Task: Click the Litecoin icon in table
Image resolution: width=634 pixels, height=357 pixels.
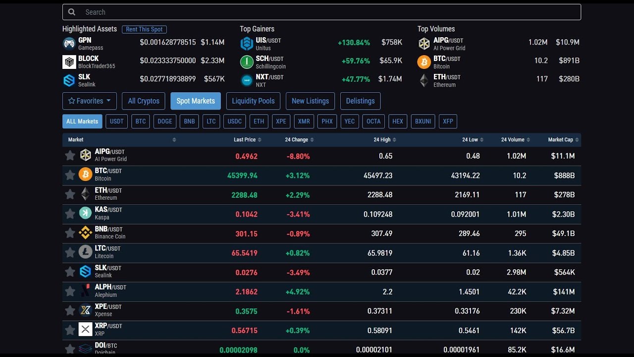Action: click(85, 252)
